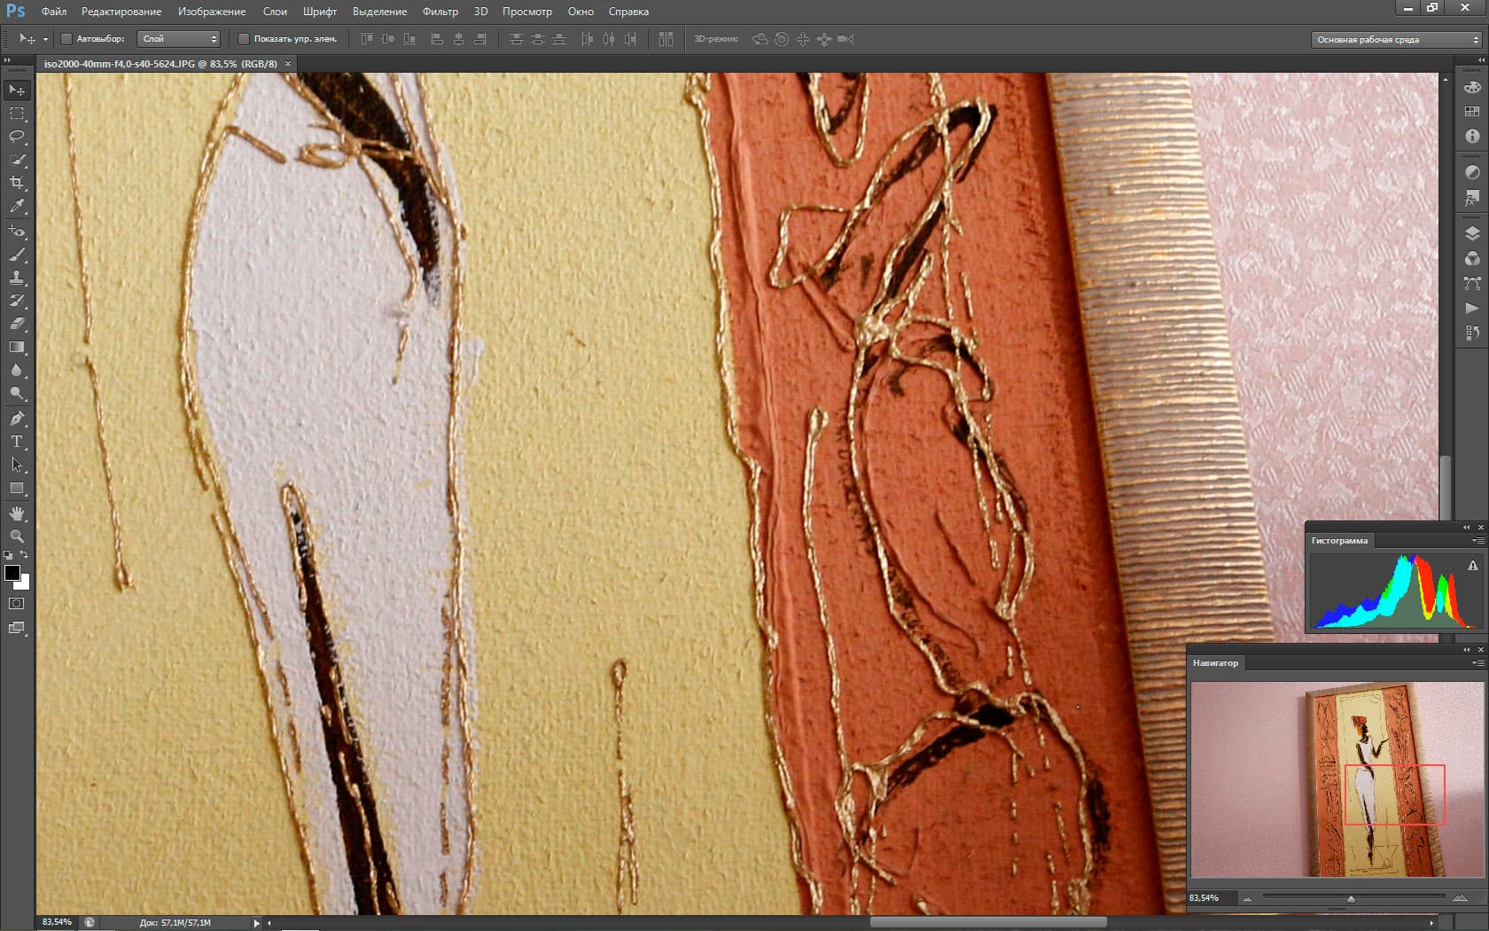Viewport: 1489px width, 931px height.
Task: Click the auto-align layers button
Action: tap(667, 39)
